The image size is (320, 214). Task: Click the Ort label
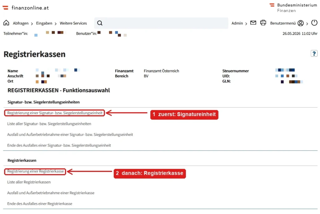point(10,81)
